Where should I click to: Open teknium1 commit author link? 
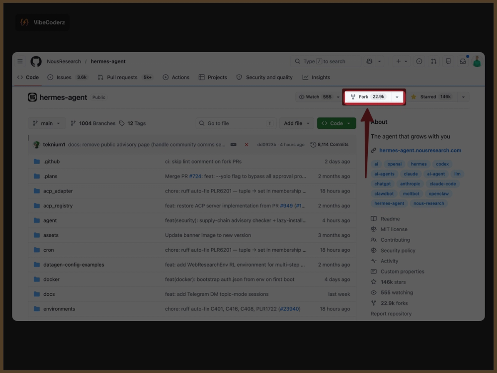pos(54,145)
